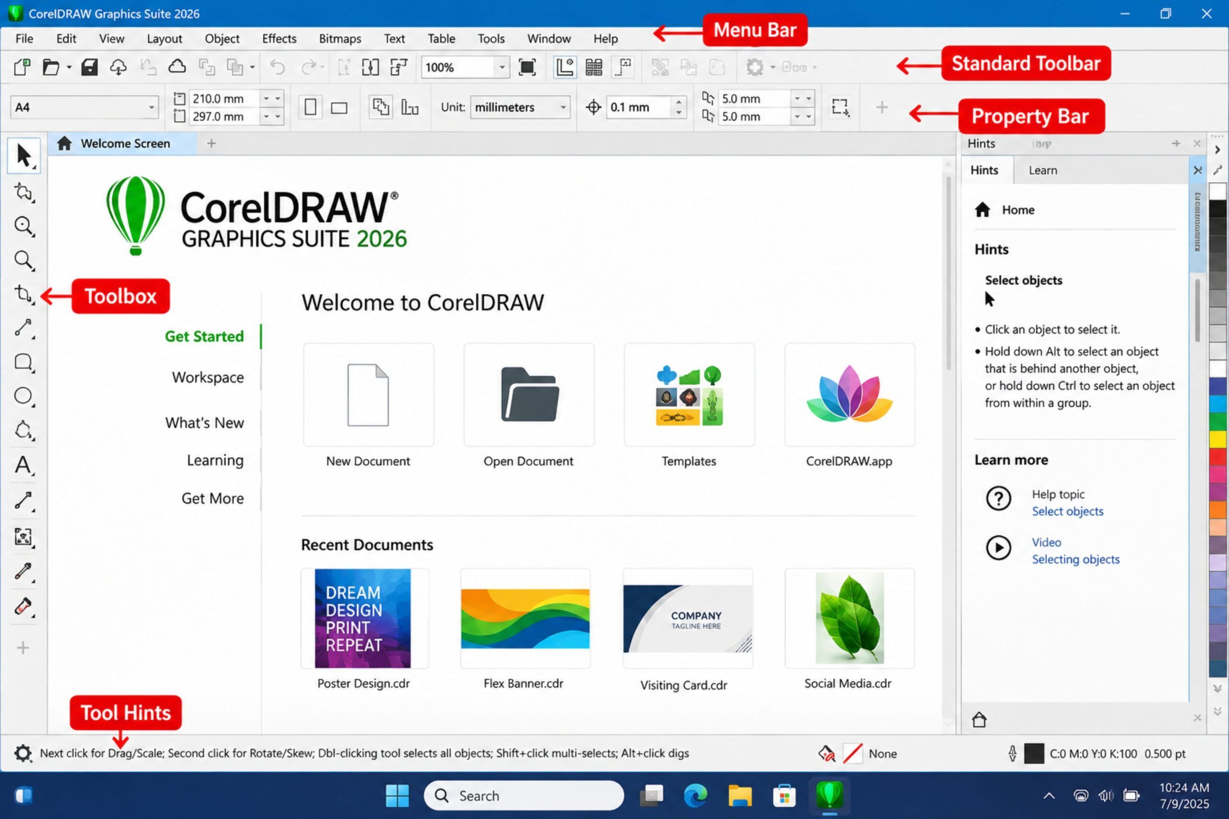Viewport: 1229px width, 819px height.
Task: Select the Ellipse tool
Action: 24,396
